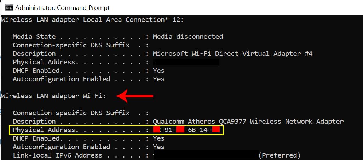Click the (Preferred) text after IPv6 address
The image size is (363, 160).
[x=279, y=155]
